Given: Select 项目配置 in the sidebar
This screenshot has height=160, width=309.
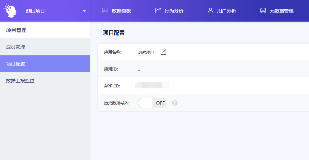Looking at the screenshot, I should point(16,64).
